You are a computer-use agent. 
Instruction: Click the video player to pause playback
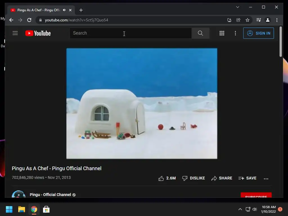click(x=142, y=103)
